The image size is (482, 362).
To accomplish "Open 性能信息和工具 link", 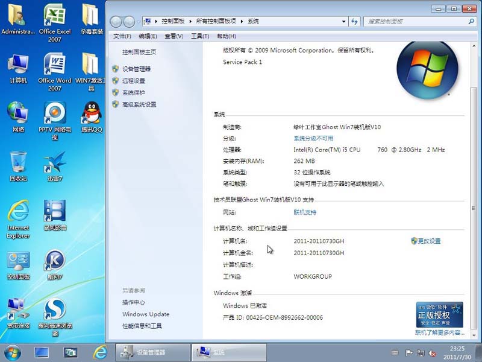I will tap(142, 326).
